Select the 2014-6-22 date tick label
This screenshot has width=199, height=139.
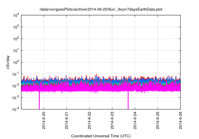(89, 120)
